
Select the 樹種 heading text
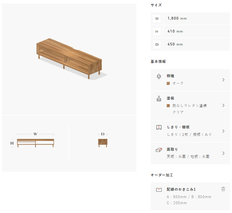pyautogui.click(x=171, y=76)
